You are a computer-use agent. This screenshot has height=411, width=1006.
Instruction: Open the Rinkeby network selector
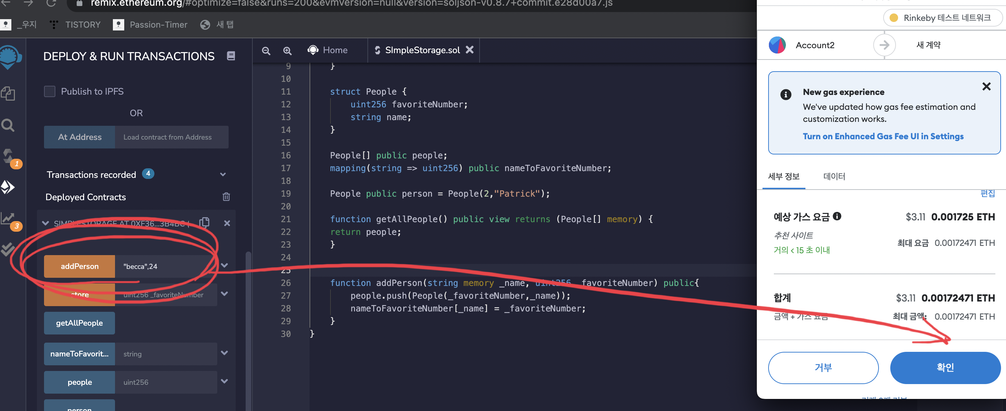tap(942, 18)
